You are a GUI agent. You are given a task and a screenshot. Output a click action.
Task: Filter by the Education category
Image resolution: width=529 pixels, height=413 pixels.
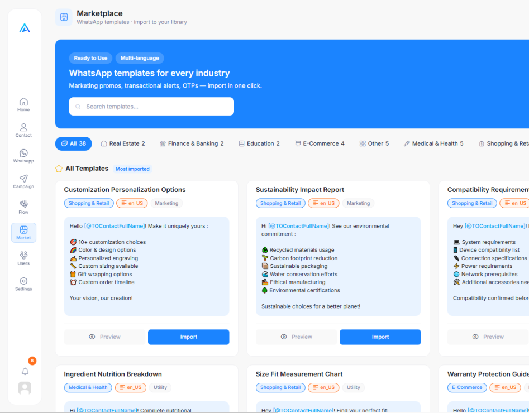pyautogui.click(x=259, y=143)
